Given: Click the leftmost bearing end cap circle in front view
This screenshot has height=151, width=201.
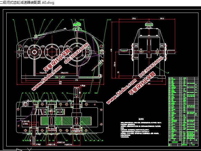Looking at the screenshot, I should point(35,52).
